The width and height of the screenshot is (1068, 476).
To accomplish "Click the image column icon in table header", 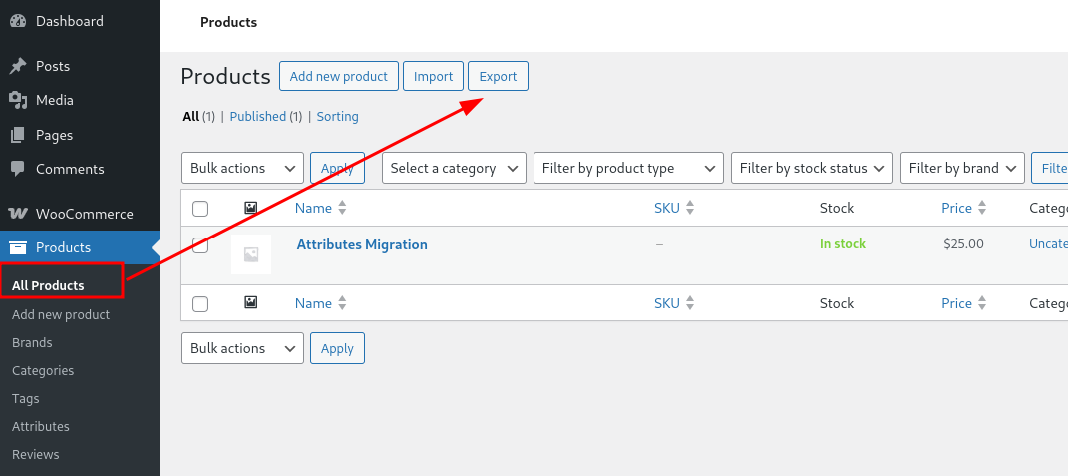I will pos(251,208).
